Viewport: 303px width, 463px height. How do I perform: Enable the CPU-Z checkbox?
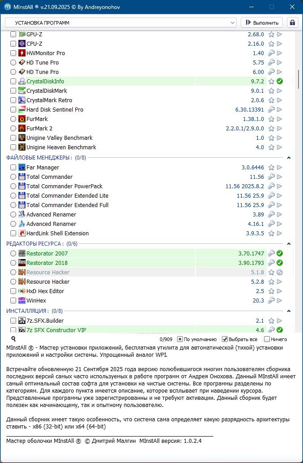point(13,44)
